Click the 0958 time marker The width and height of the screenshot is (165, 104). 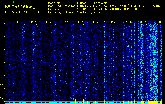[x=128, y=22]
